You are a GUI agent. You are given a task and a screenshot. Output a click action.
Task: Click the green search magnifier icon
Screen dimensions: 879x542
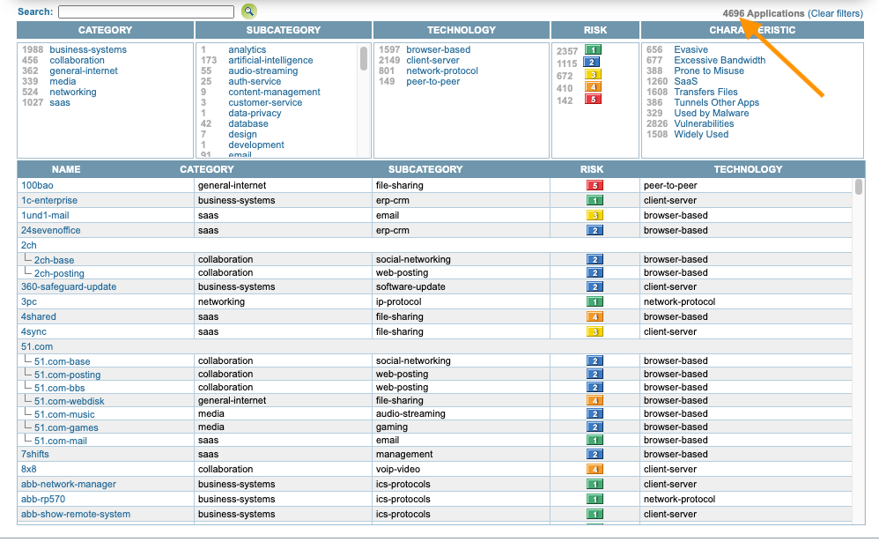coord(249,11)
